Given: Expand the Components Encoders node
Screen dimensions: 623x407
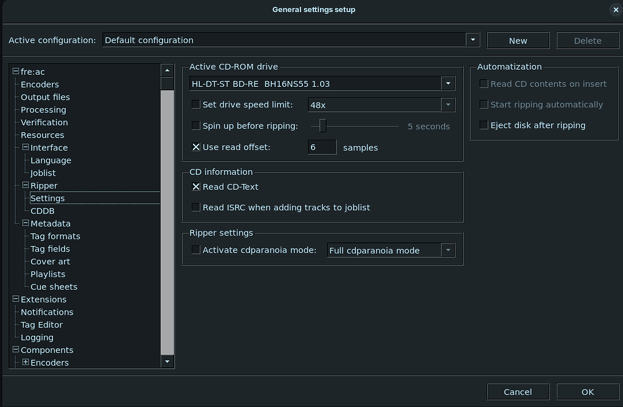Looking at the screenshot, I should pos(26,362).
